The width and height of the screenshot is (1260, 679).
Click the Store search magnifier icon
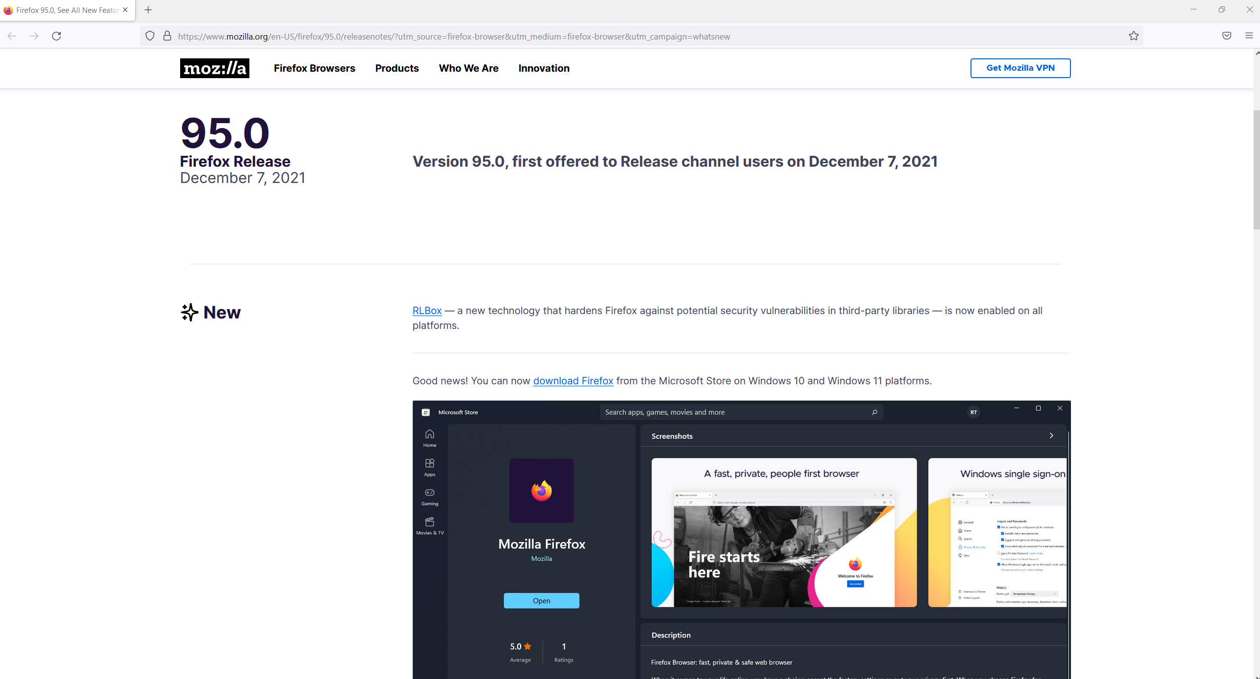pyautogui.click(x=874, y=412)
